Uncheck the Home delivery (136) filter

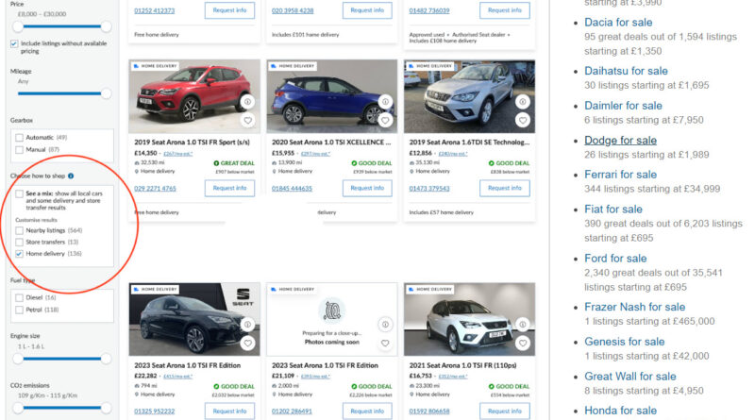click(x=19, y=254)
